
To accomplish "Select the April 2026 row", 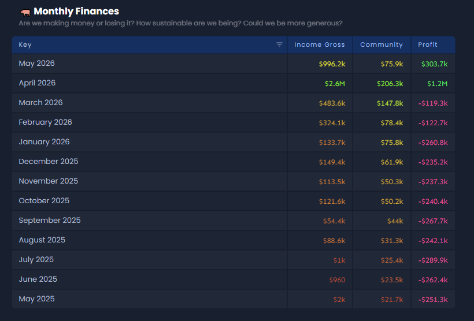I will click(234, 83).
